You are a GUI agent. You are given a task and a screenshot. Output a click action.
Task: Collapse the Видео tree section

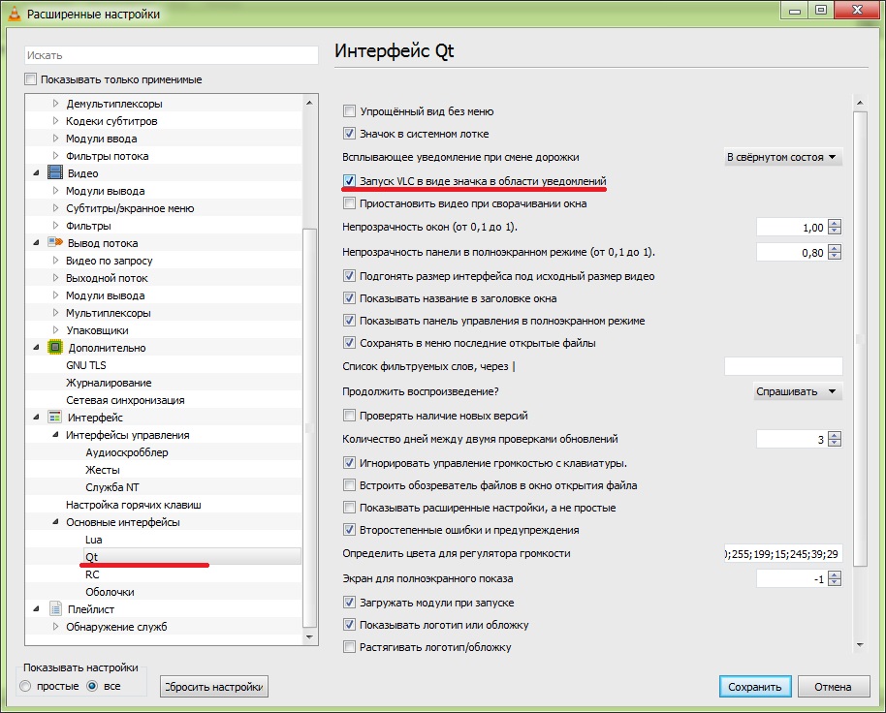pyautogui.click(x=36, y=172)
